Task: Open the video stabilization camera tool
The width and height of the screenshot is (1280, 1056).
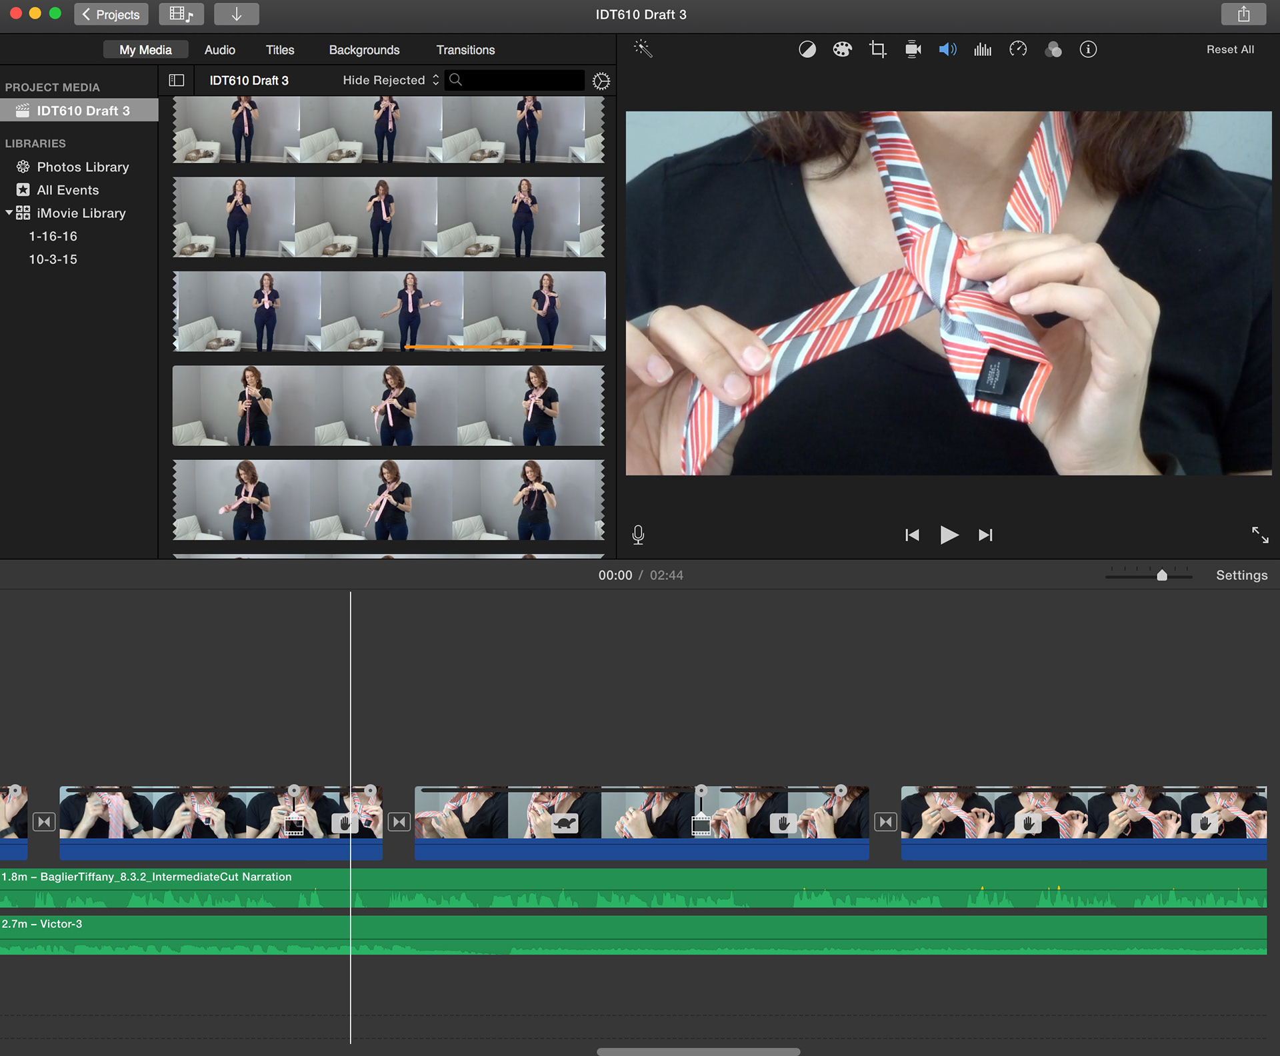Action: (913, 49)
